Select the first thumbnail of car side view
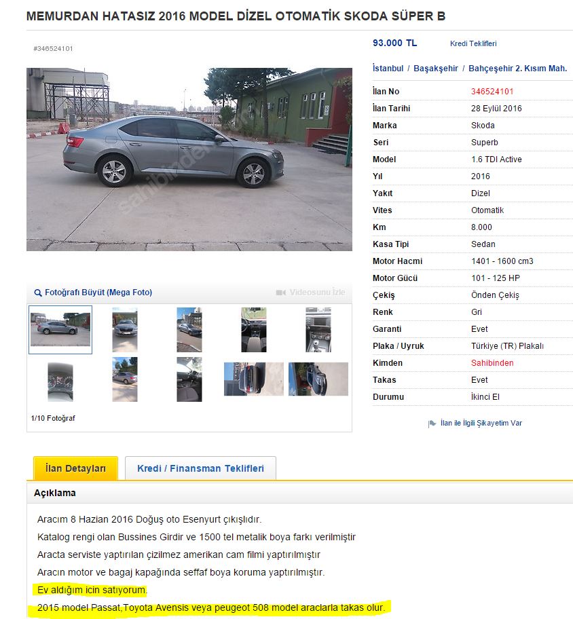573x619 pixels. coord(60,330)
